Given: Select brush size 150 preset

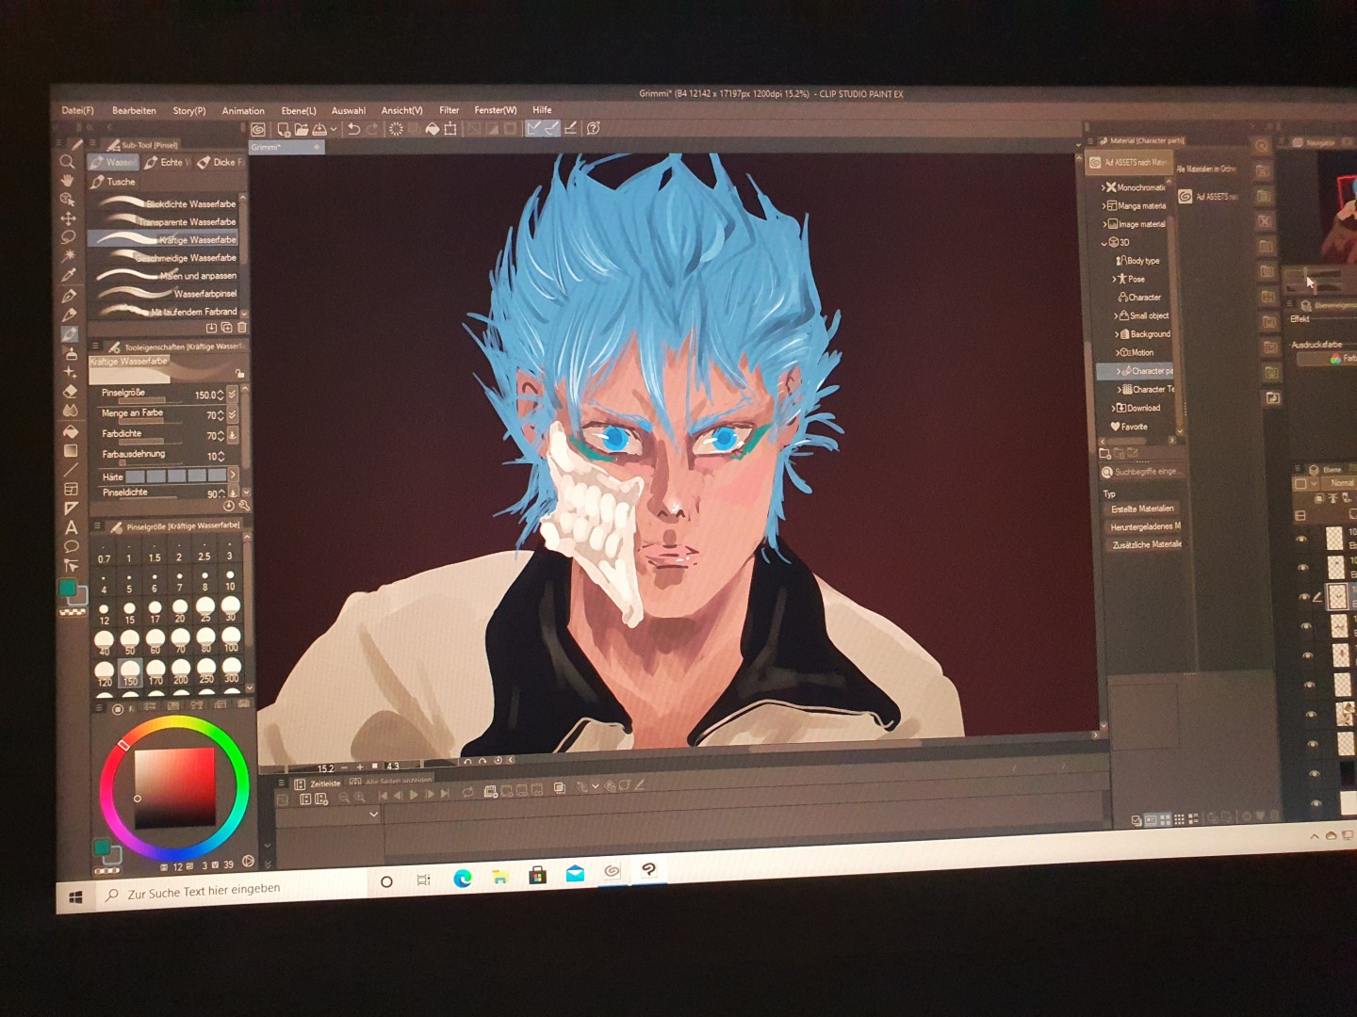Looking at the screenshot, I should [130, 670].
